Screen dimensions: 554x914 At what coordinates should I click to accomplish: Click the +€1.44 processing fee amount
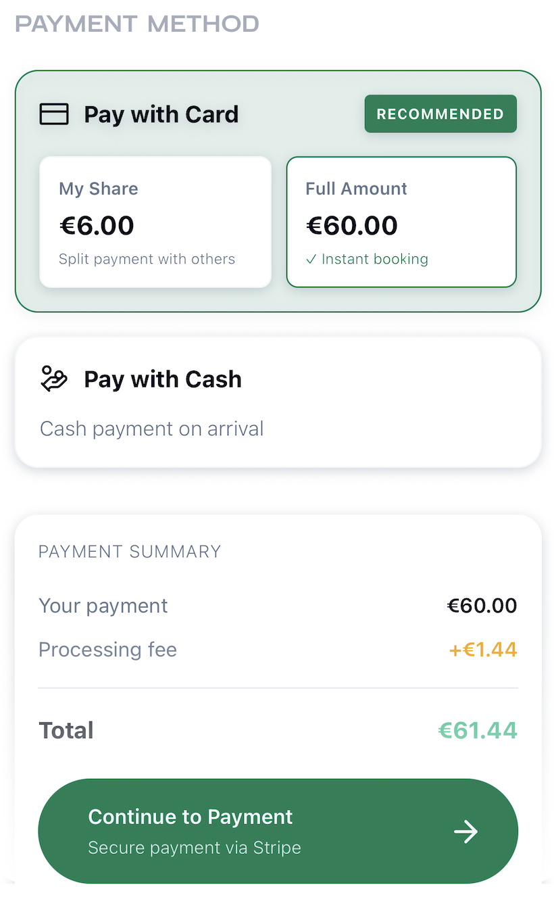pyautogui.click(x=483, y=650)
